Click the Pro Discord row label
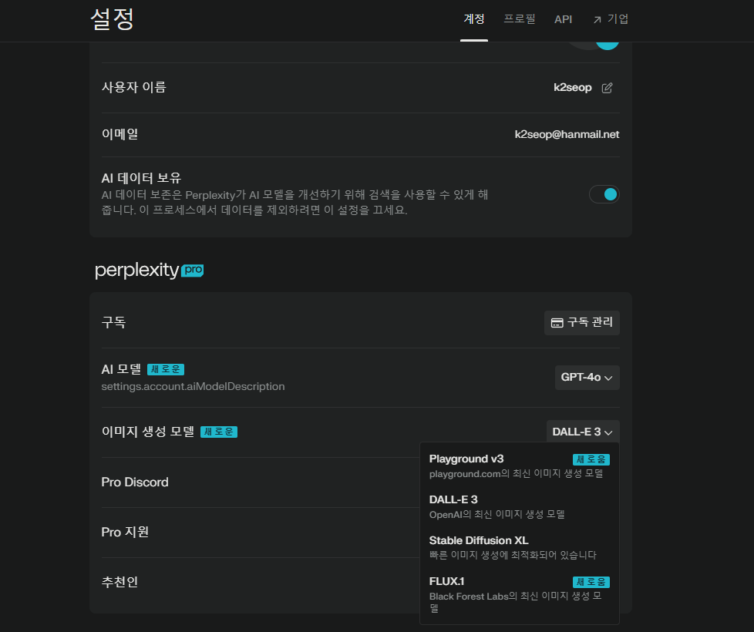This screenshot has height=632, width=754. pyautogui.click(x=135, y=482)
